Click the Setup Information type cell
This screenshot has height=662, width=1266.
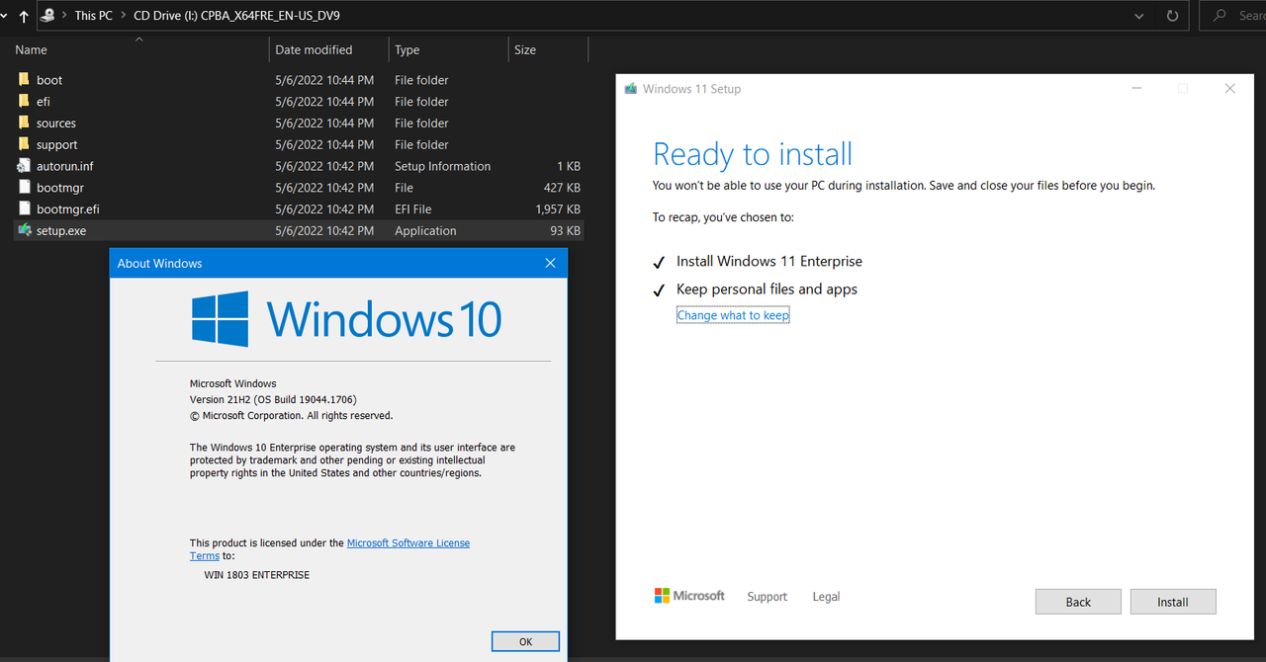pyautogui.click(x=442, y=166)
